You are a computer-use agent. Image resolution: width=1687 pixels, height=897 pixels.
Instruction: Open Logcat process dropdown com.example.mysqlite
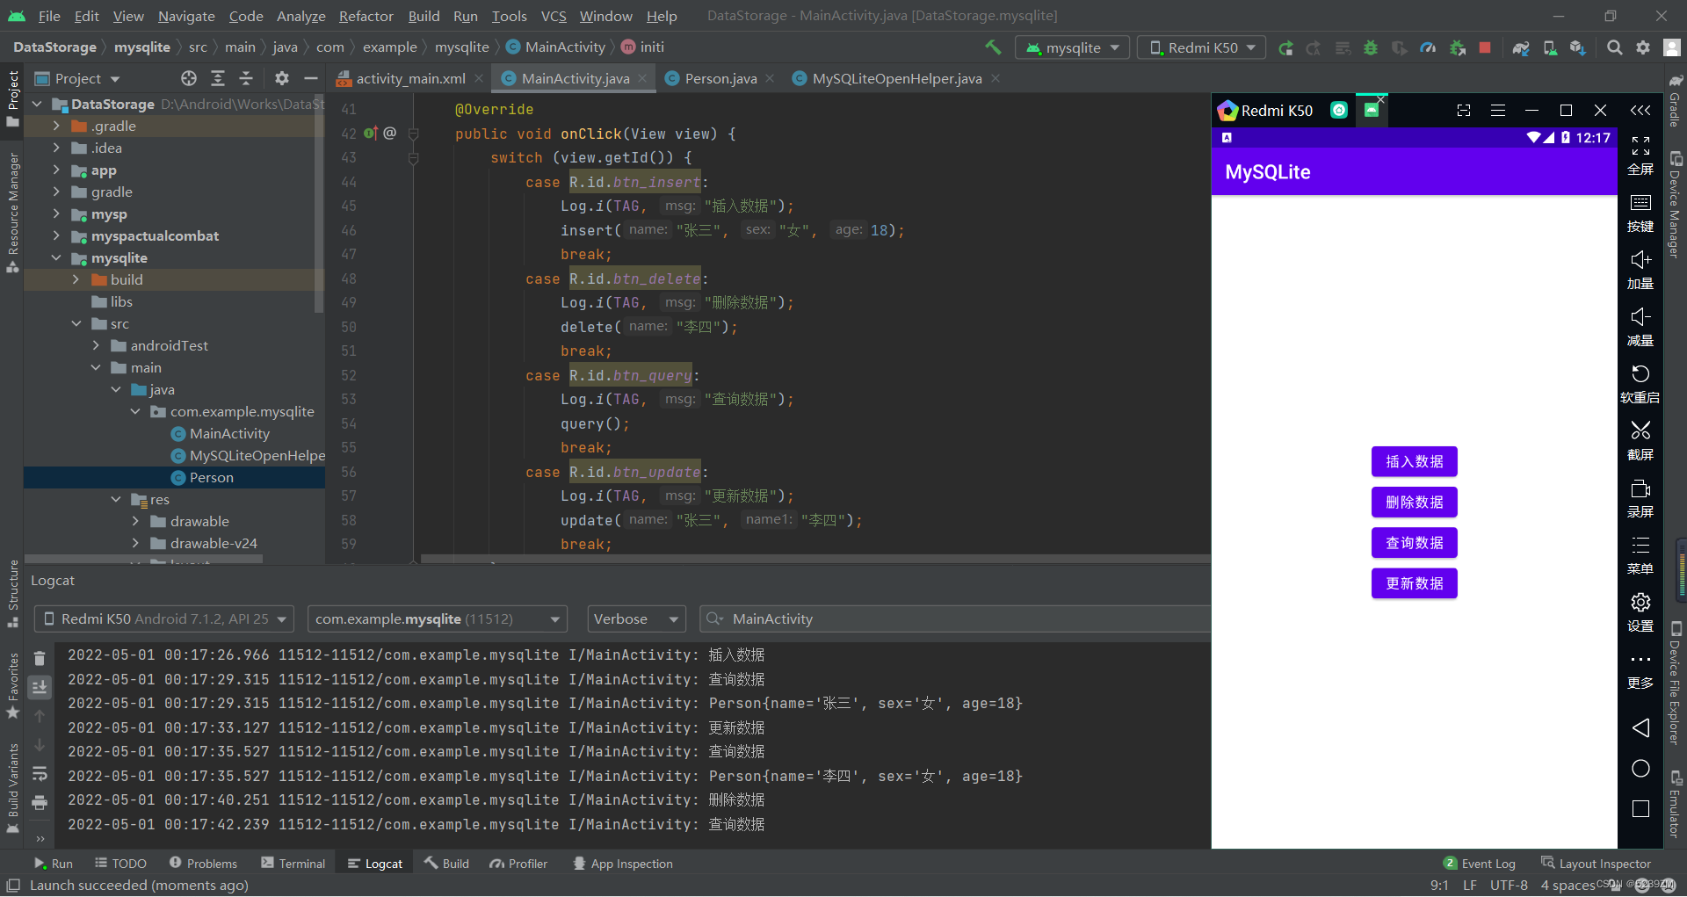[438, 619]
